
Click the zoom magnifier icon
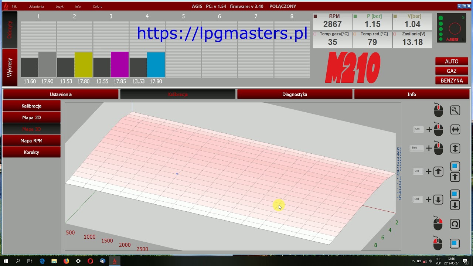pyautogui.click(x=455, y=110)
